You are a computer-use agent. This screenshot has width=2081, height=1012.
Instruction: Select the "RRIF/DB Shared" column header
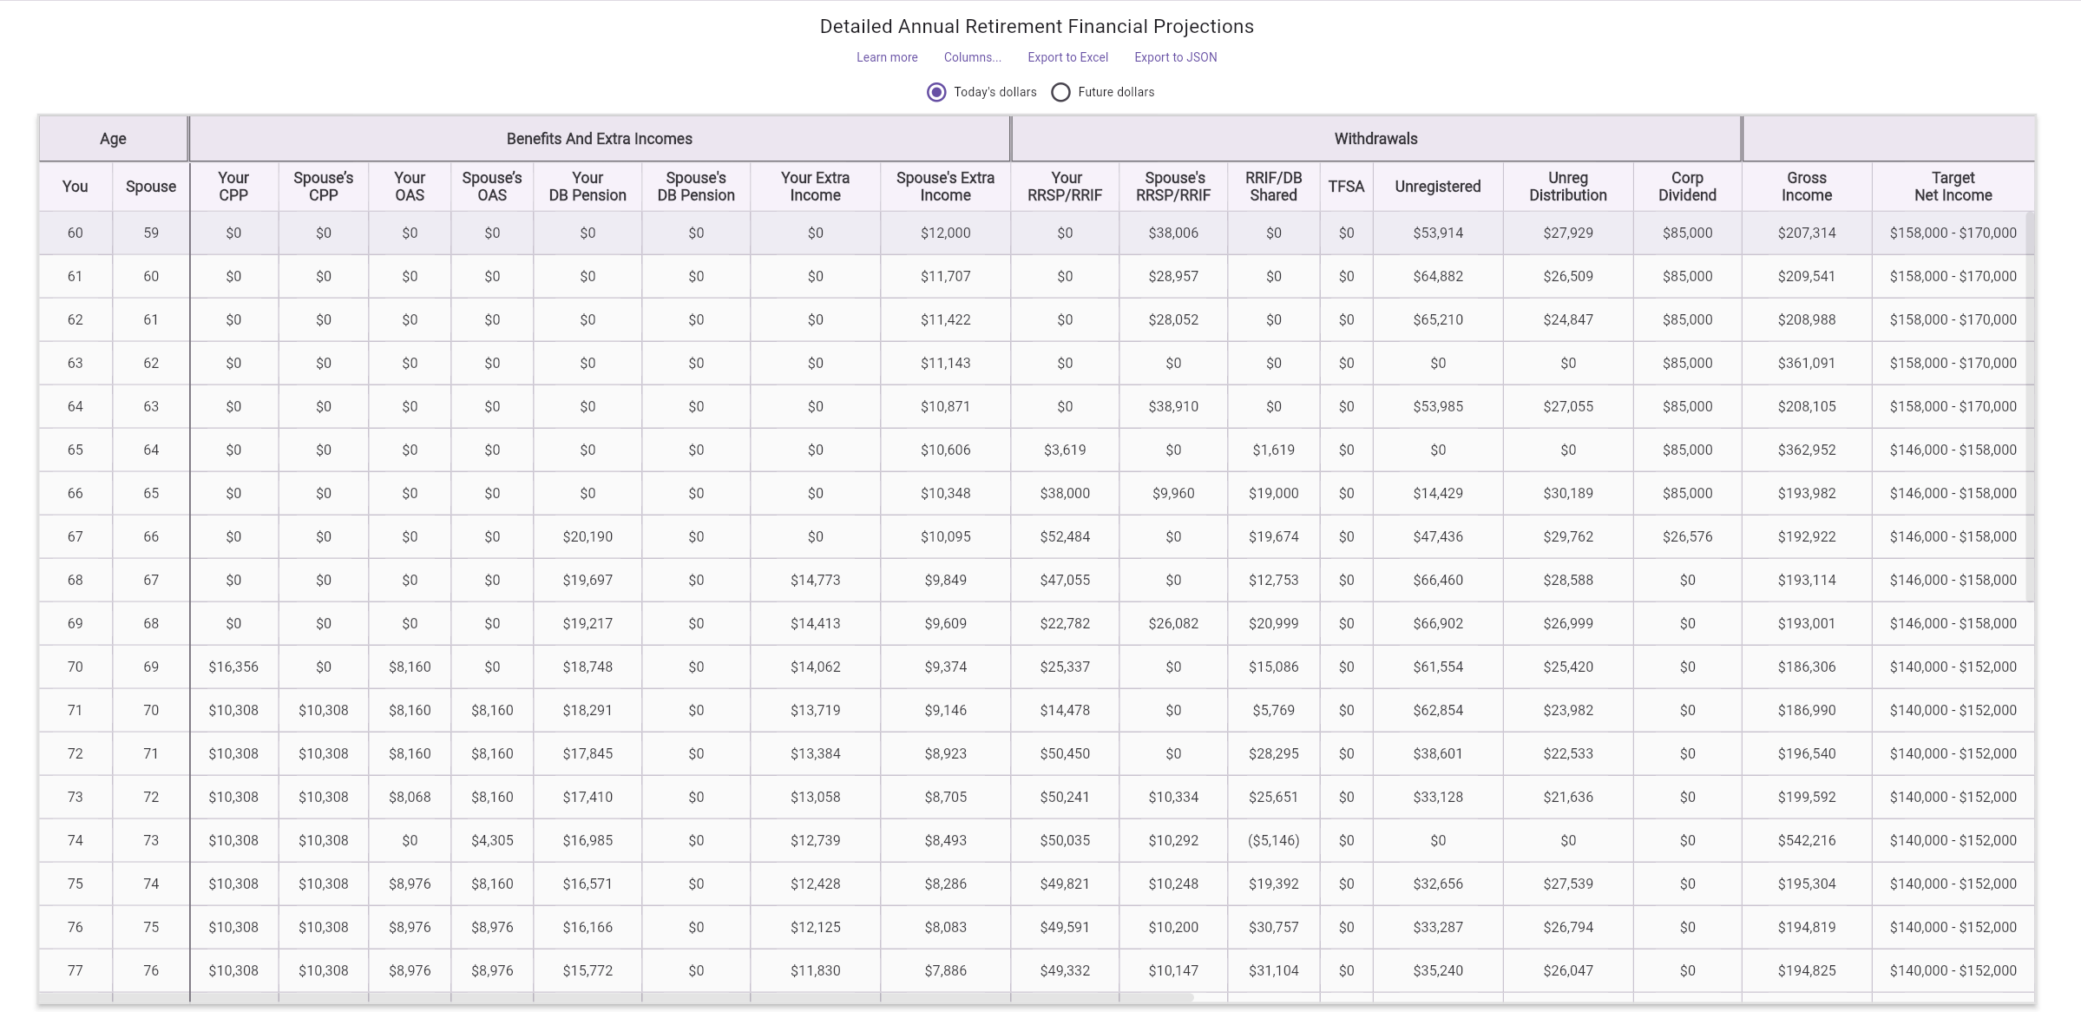point(1272,187)
